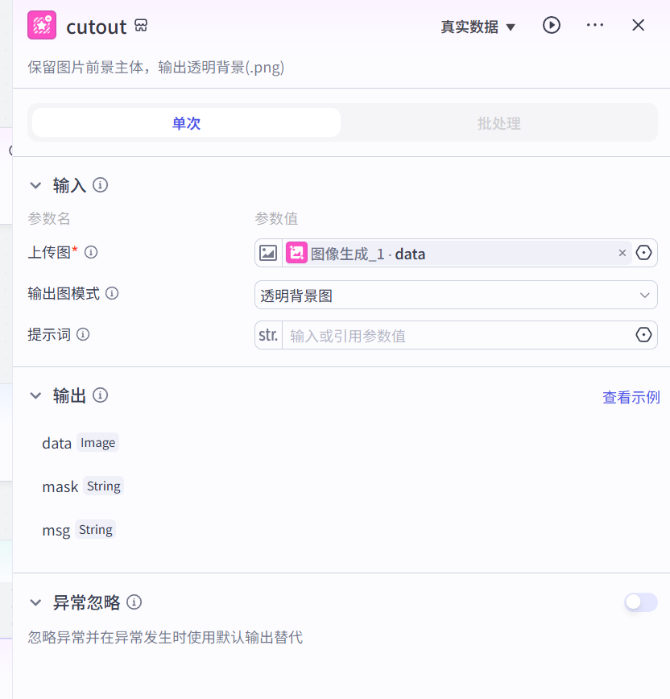Collapse the 输出 section
This screenshot has width=670, height=699.
pos(35,395)
